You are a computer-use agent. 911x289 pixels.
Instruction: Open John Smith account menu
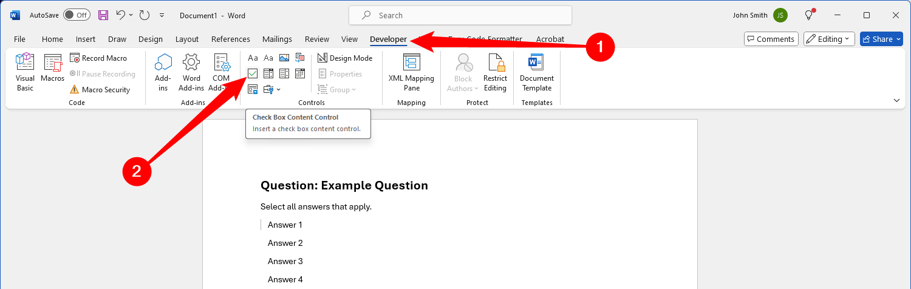point(760,15)
